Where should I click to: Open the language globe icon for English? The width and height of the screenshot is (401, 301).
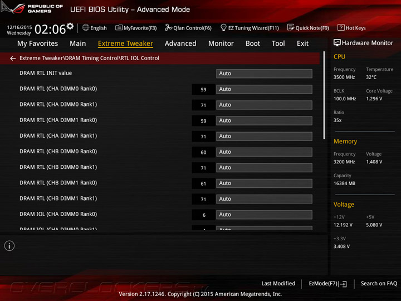pos(86,27)
